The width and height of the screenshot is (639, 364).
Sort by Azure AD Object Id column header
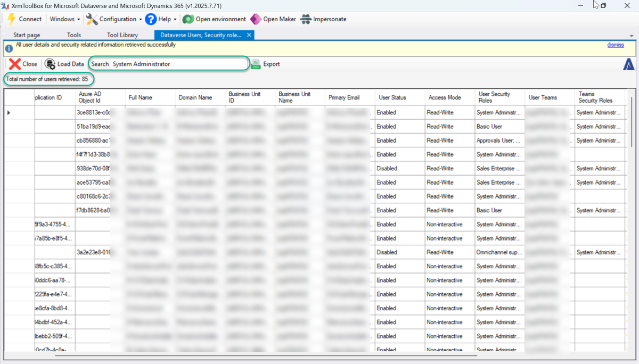pyautogui.click(x=100, y=97)
